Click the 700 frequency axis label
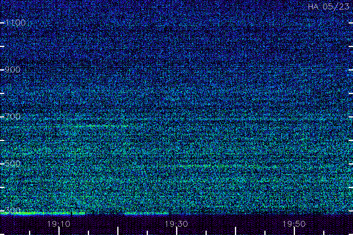 coord(13,116)
